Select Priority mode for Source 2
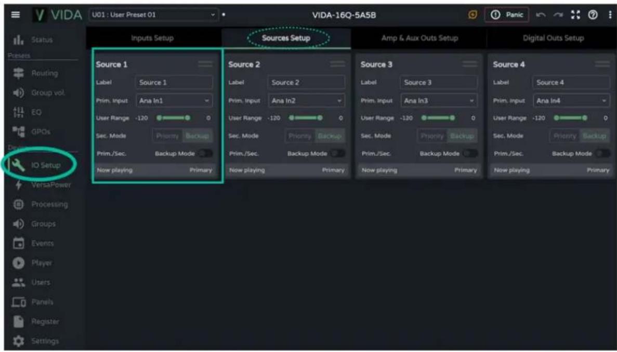Screen dimensions: 617x352 300,136
